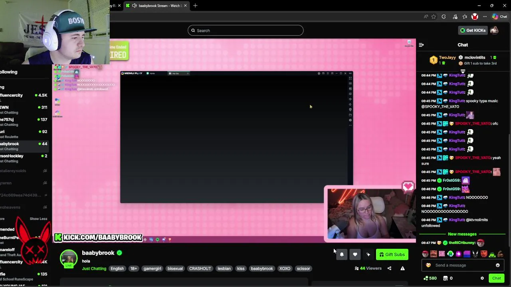The height and width of the screenshot is (287, 511).
Task: Click the Get KICKs button
Action: point(473,30)
